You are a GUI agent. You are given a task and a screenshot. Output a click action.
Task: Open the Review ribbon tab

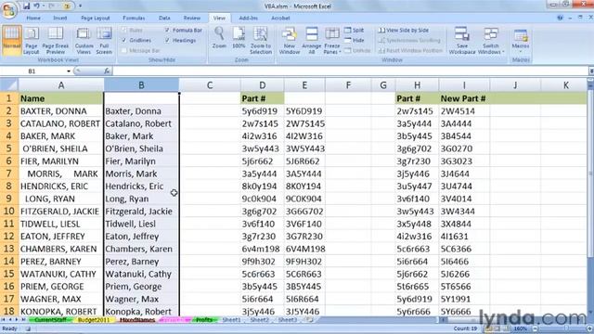tap(192, 18)
